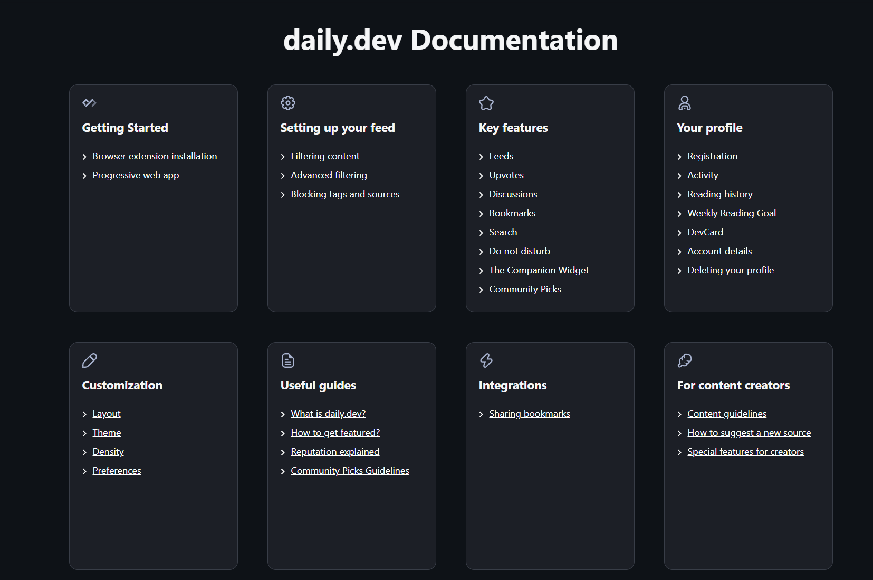Screen dimensions: 873x580
Task: Select the star icon for Key features
Action: click(x=486, y=103)
